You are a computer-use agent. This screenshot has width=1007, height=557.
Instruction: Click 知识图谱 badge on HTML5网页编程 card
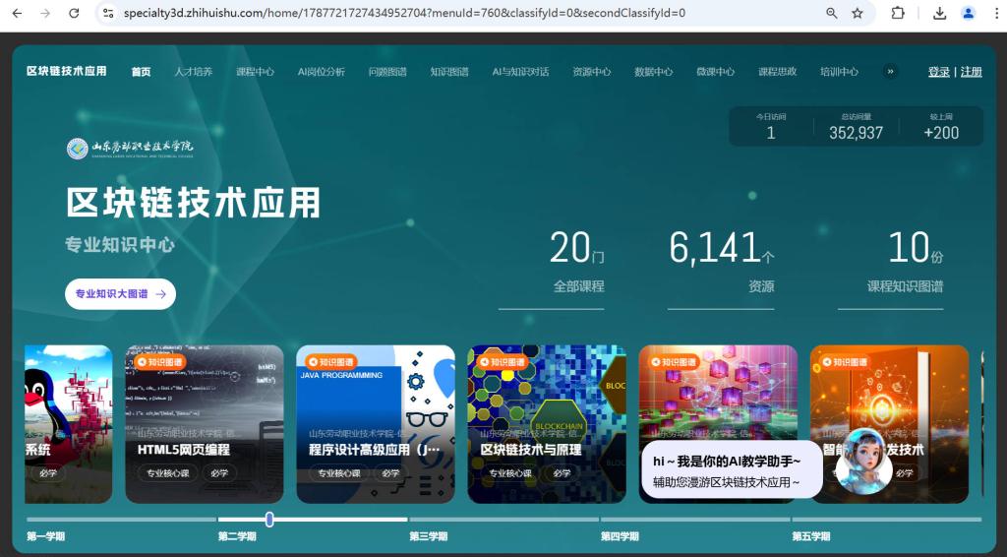pos(159,362)
